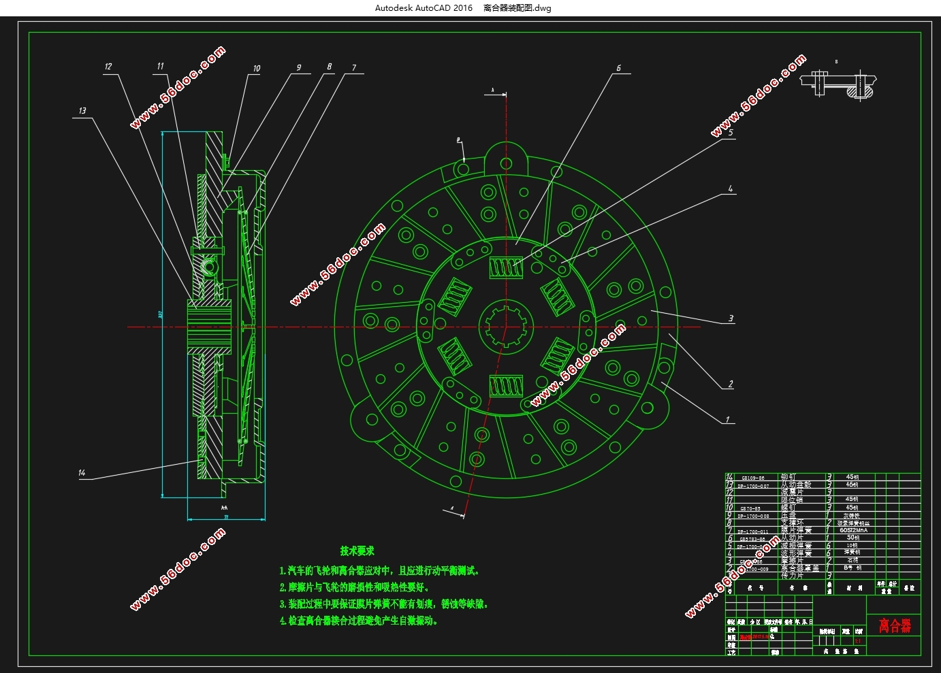941x673 pixels.
Task: Click the red 离合器 title in title block
Action: point(894,625)
